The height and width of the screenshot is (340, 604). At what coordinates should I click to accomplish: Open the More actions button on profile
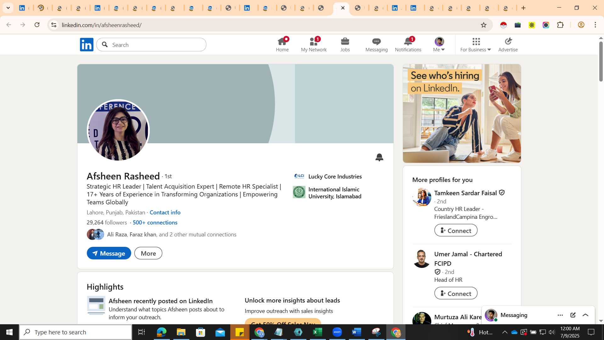pyautogui.click(x=148, y=253)
